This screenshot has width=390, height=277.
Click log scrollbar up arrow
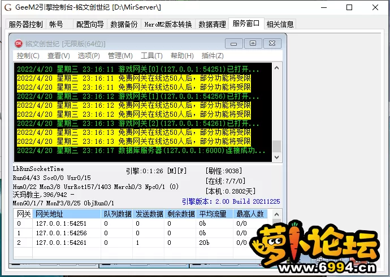coord(277,68)
